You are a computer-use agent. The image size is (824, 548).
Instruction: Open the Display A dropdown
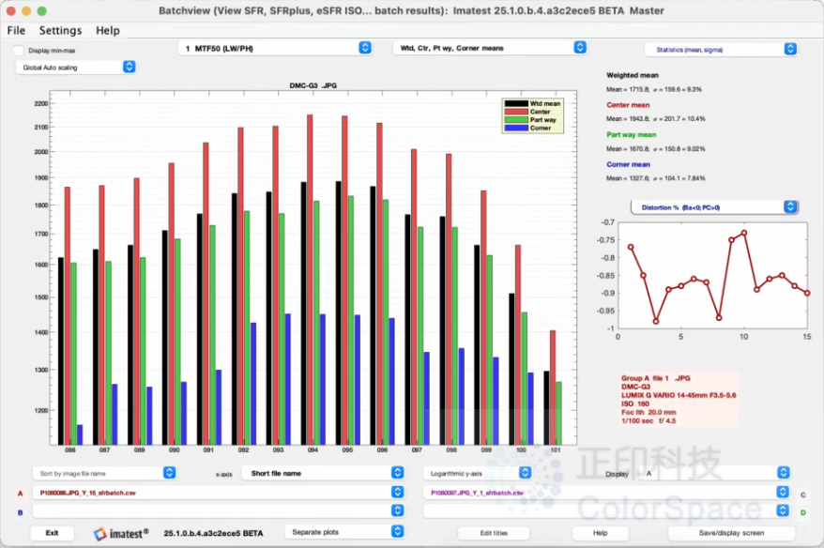[x=715, y=473]
